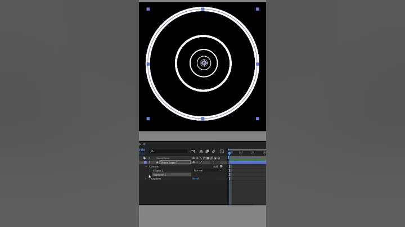Collapse the Shape Layer 1 layer twirl
Screen dimensions: 405x227
coord(142,162)
